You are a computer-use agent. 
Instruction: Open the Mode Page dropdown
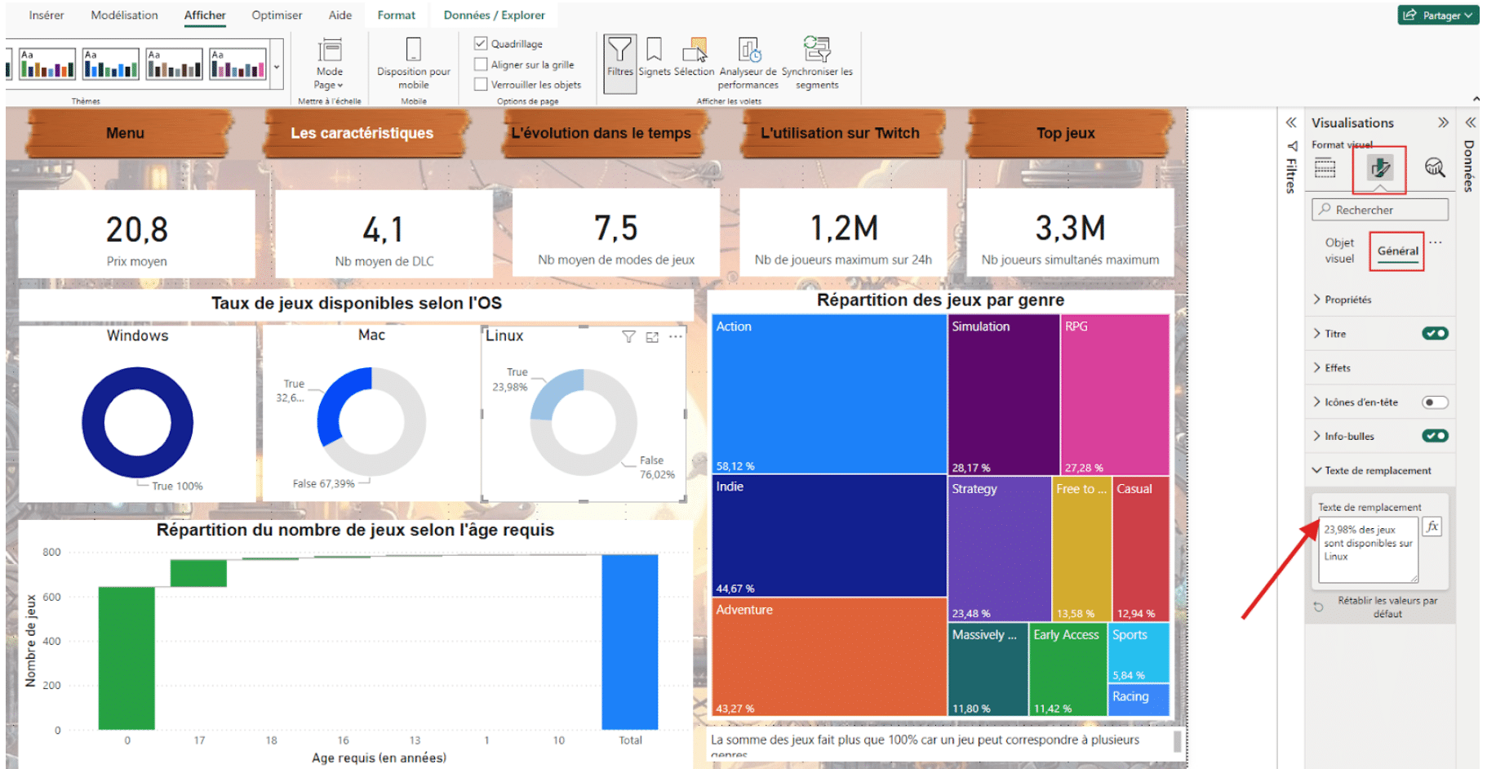tap(329, 64)
